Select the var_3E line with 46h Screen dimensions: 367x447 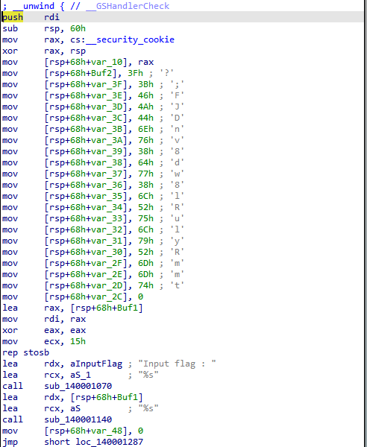click(x=93, y=95)
